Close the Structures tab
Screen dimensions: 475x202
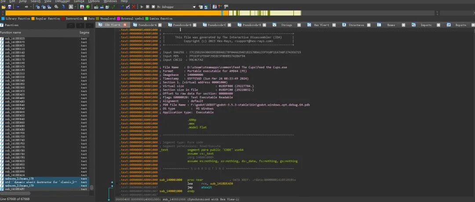[x=369, y=25]
